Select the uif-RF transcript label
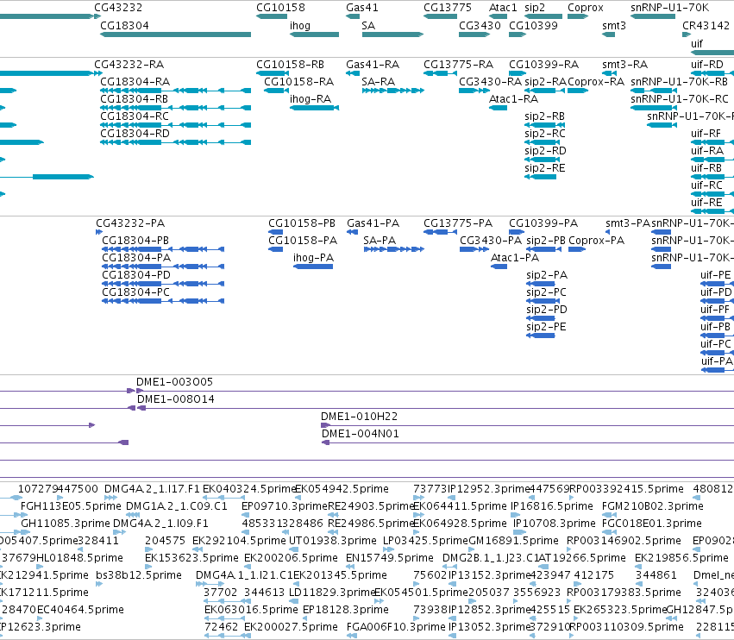 (706, 134)
